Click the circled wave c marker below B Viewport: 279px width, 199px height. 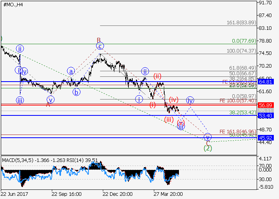pos(100,46)
